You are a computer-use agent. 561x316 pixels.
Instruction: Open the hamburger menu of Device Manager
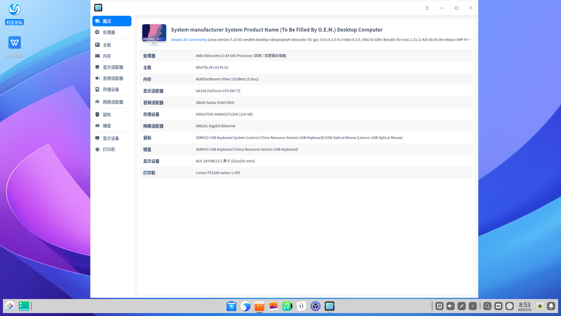click(427, 8)
